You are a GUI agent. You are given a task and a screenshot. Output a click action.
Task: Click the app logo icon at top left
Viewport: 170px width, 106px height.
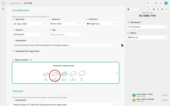(x=3, y=3)
